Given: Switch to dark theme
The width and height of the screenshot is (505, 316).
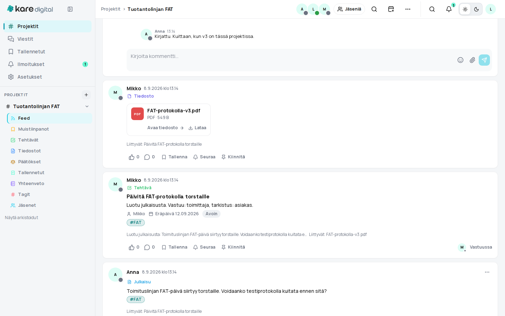Looking at the screenshot, I should (476, 9).
